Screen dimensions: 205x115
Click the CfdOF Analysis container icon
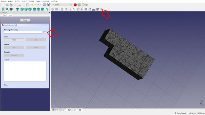click(x=62, y=9)
